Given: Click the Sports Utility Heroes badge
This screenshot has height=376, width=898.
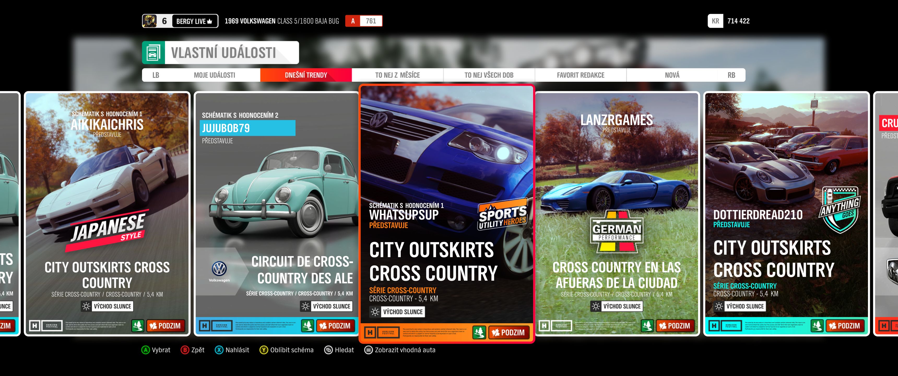Looking at the screenshot, I should (502, 214).
